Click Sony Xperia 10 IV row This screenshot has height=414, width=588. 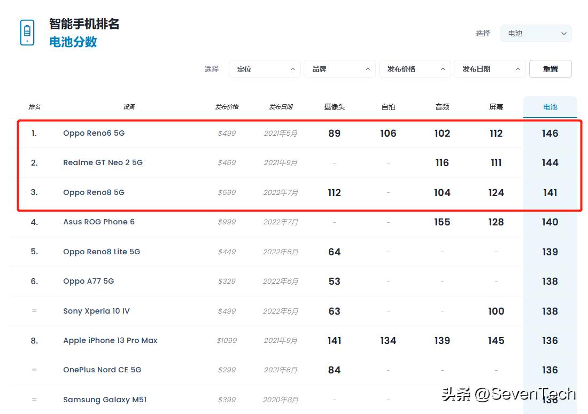[96, 311]
